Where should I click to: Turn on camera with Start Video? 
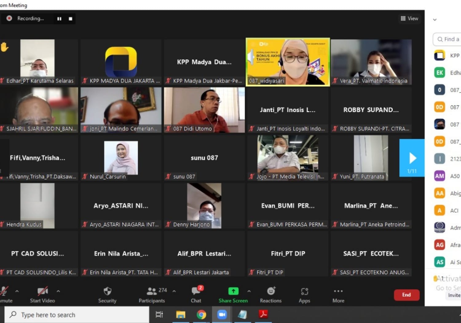[x=42, y=291]
